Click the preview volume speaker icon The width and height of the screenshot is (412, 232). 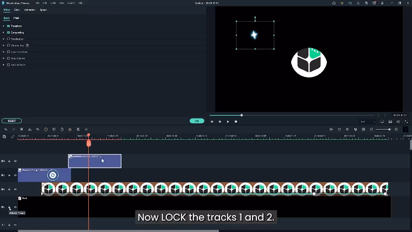(398, 121)
